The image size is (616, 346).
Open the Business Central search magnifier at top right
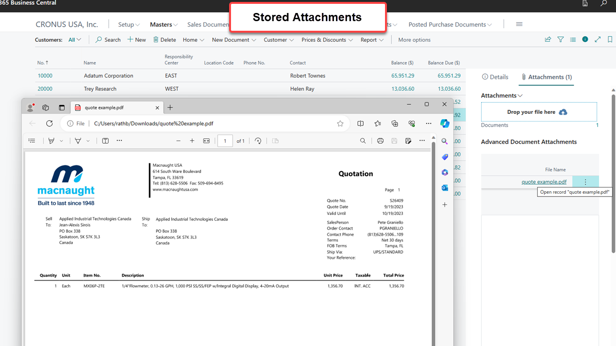604,3
